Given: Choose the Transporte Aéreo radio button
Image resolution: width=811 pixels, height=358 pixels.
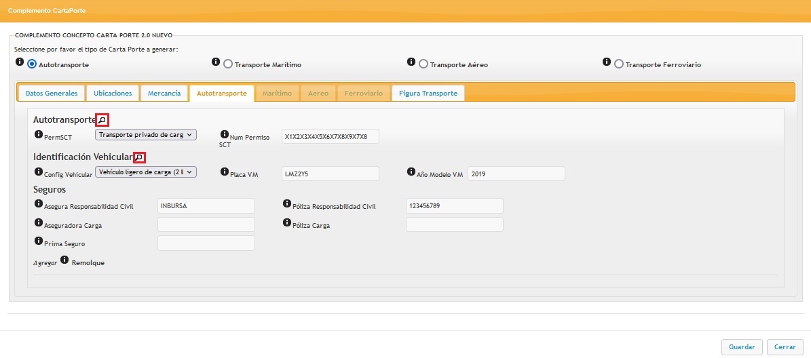Looking at the screenshot, I should (423, 64).
